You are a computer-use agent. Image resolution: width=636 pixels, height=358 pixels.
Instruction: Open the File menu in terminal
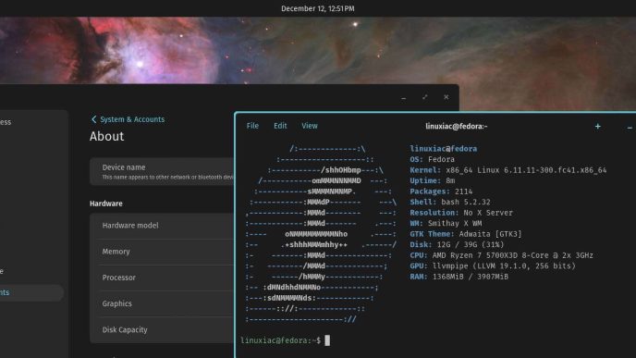pyautogui.click(x=252, y=126)
